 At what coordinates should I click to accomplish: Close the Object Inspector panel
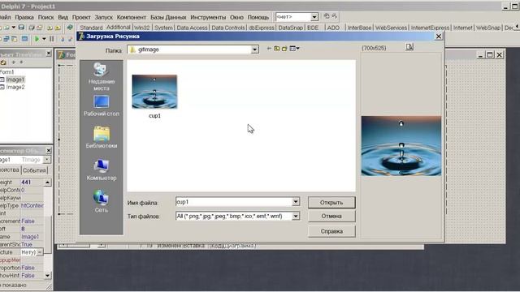tap(49, 151)
